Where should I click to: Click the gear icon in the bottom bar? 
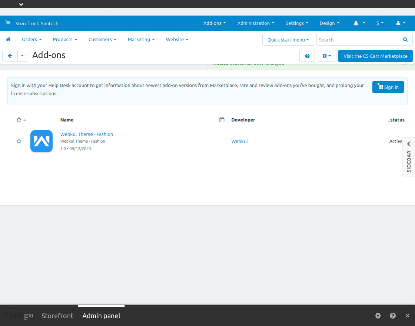[378, 316]
